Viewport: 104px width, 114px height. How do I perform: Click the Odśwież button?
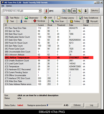pos(77,105)
